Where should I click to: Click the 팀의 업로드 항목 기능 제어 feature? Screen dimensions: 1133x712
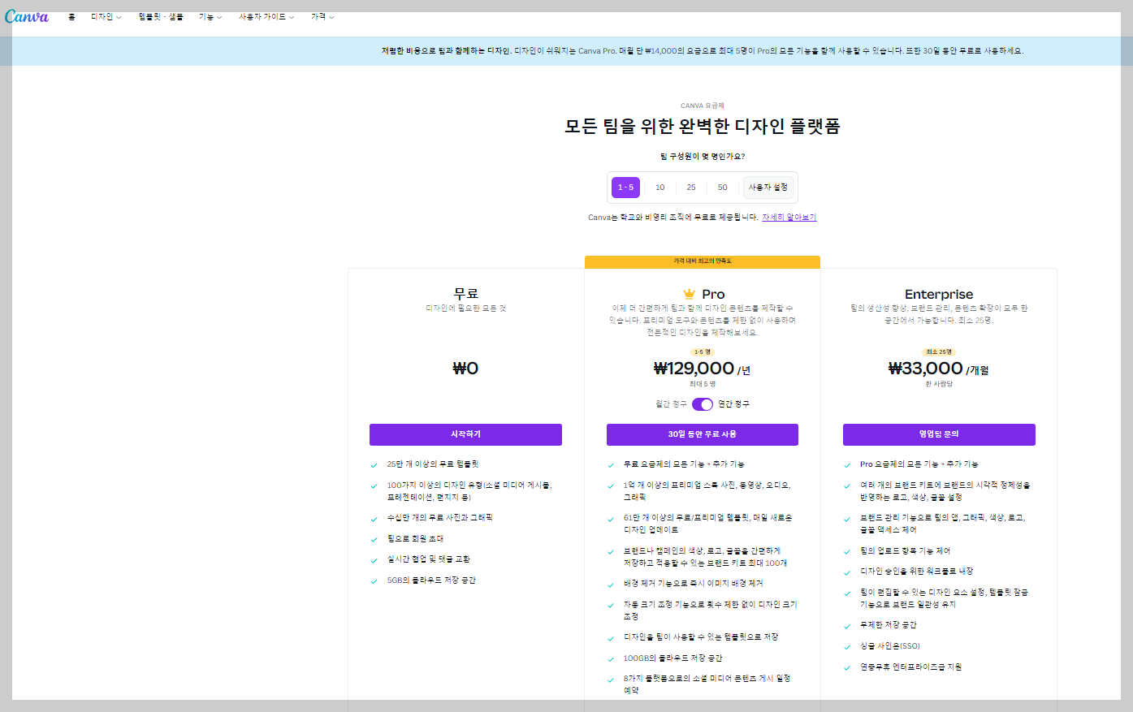pyautogui.click(x=905, y=551)
